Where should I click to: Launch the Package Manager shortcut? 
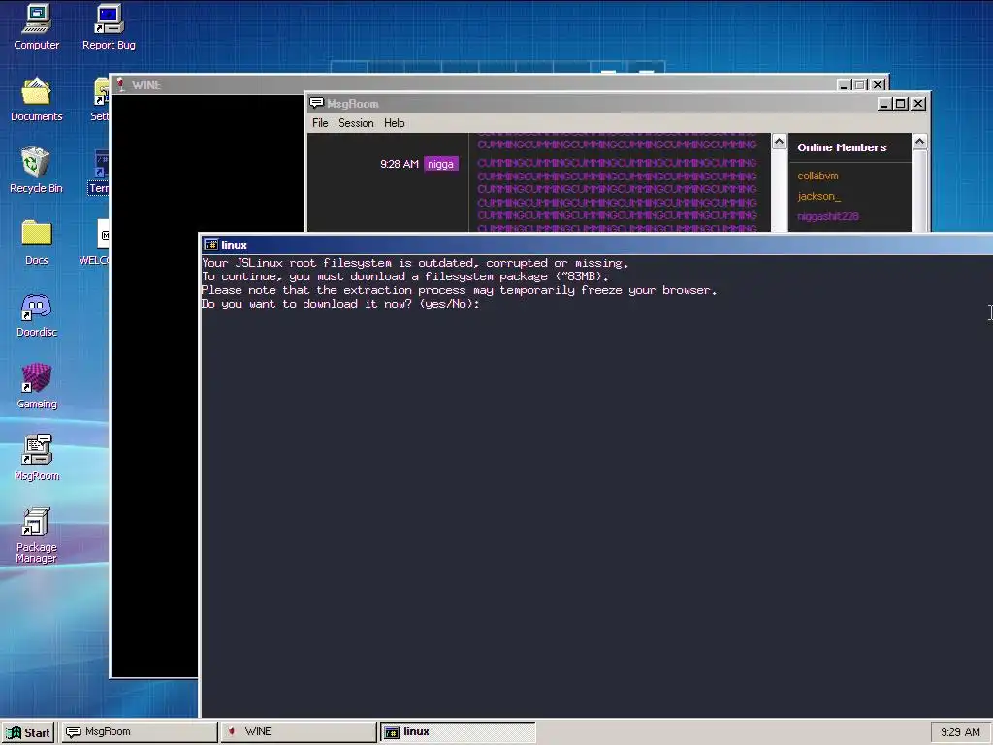(36, 535)
